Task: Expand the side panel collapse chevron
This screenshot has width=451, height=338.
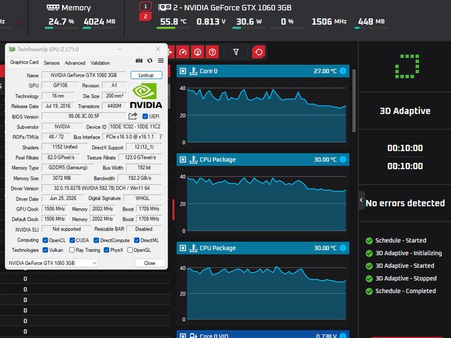Action: (x=361, y=200)
